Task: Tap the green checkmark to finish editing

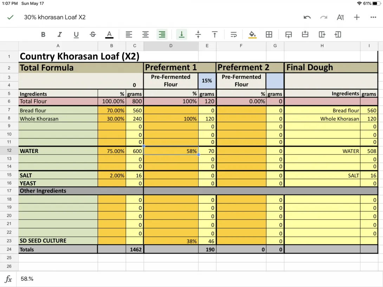Action: [x=9, y=17]
